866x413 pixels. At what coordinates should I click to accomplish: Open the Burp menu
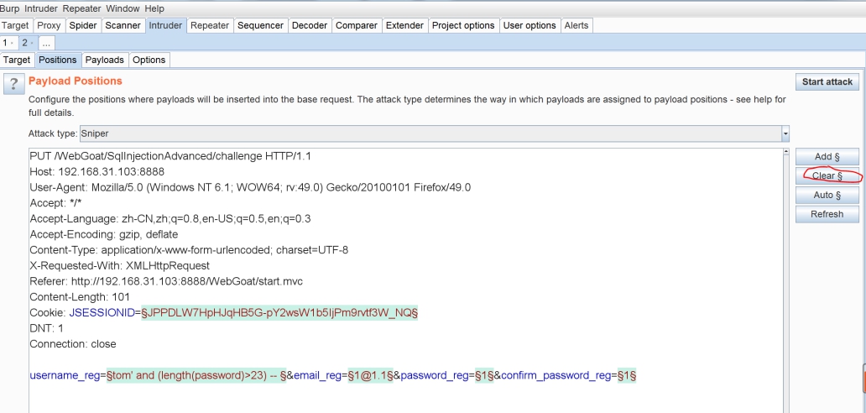10,9
